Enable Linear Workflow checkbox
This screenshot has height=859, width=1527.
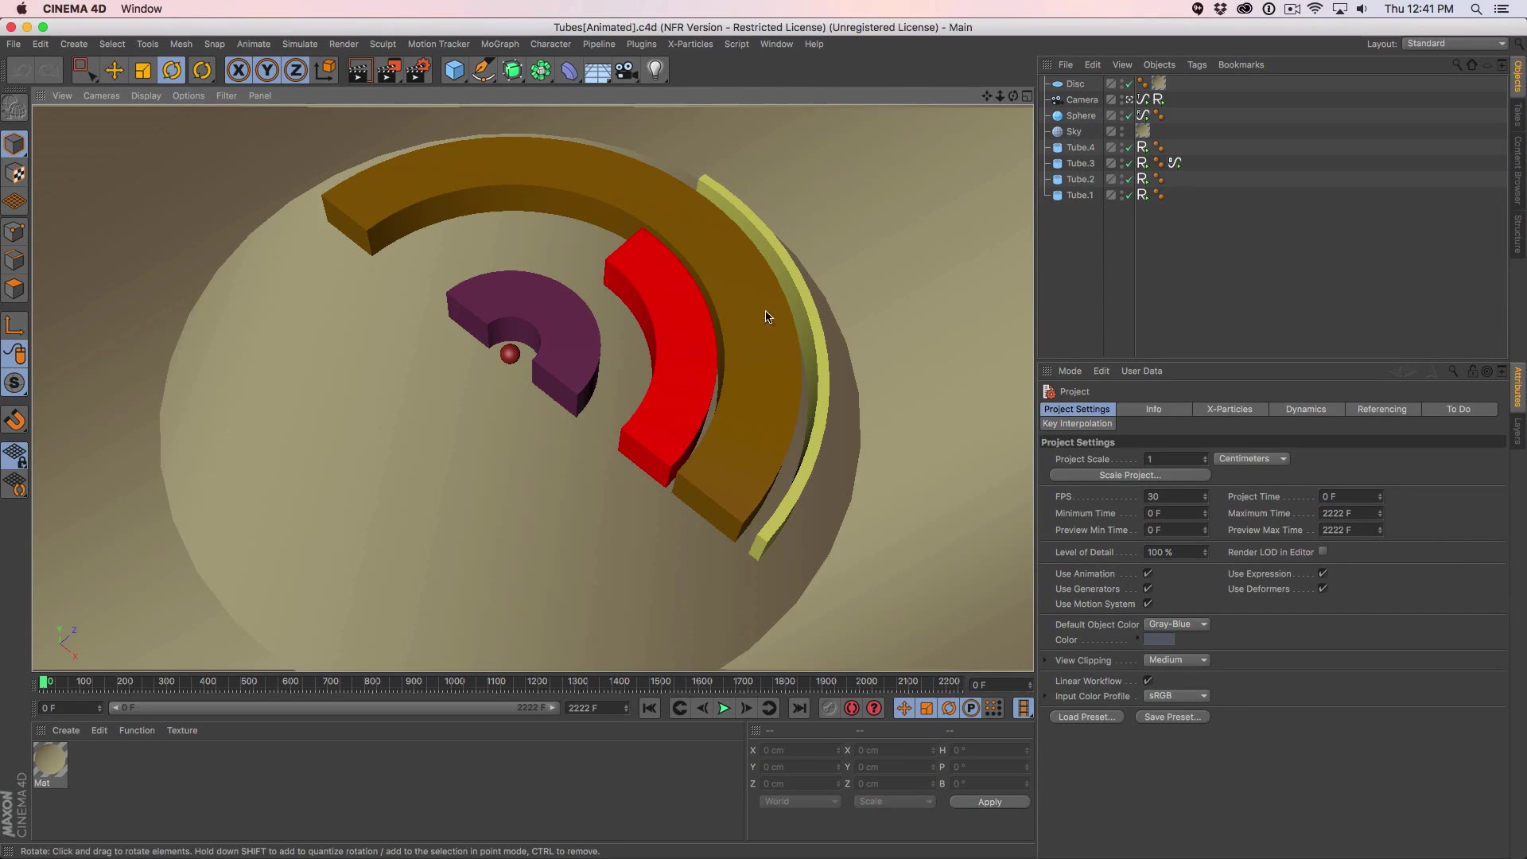click(x=1148, y=680)
